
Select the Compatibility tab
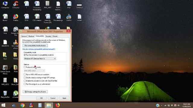point(40,36)
